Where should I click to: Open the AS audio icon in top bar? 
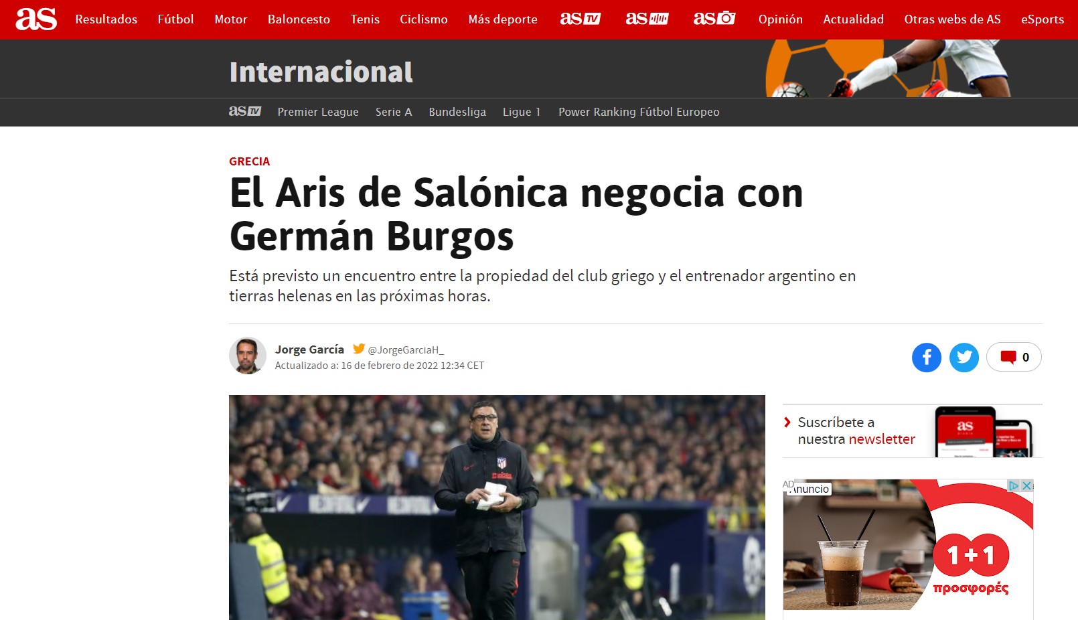click(x=647, y=19)
